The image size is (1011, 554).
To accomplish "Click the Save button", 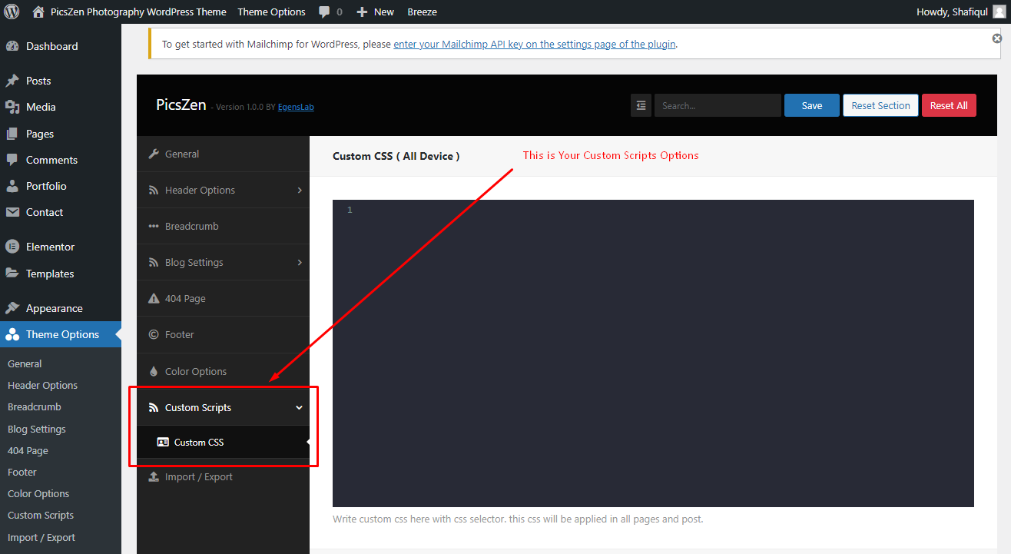I will point(812,105).
